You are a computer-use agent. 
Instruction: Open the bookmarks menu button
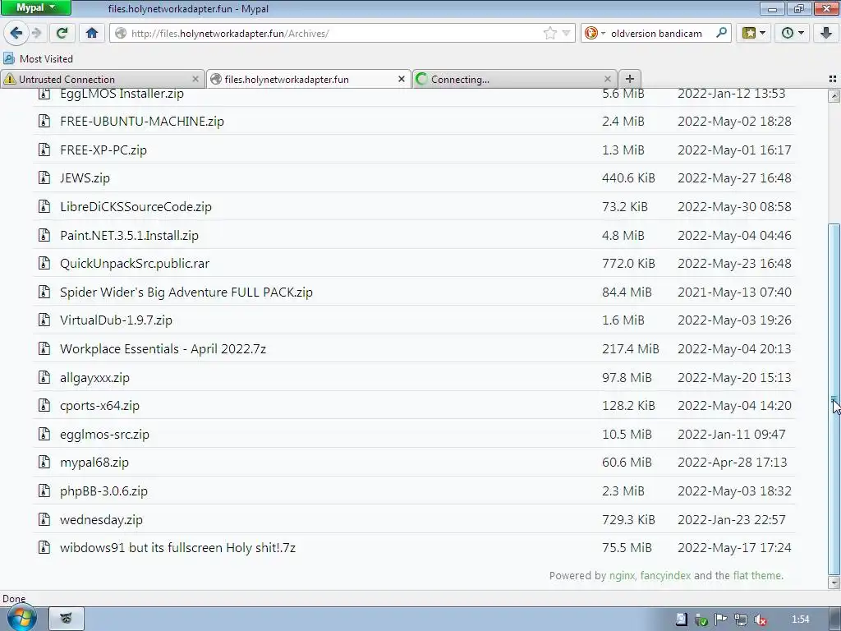(754, 33)
